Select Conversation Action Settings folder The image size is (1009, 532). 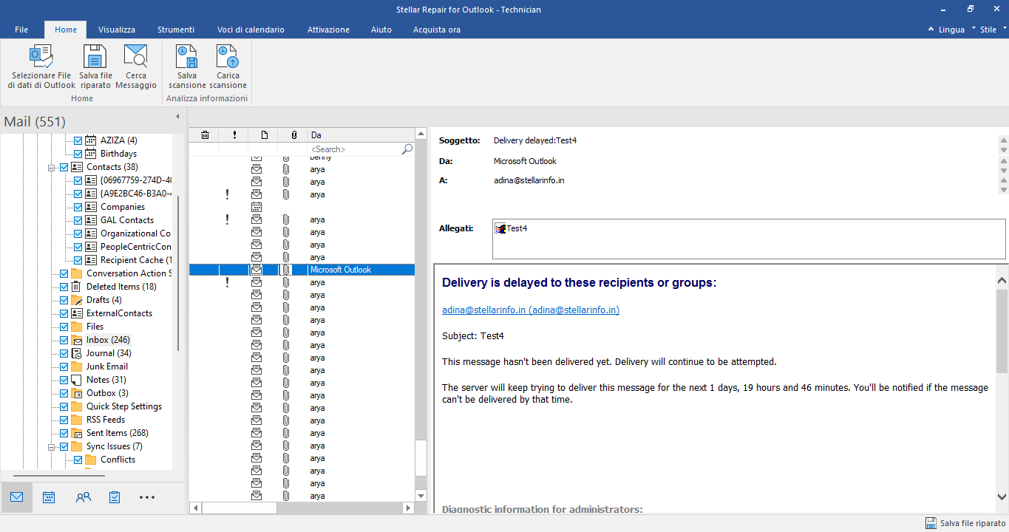tap(129, 273)
